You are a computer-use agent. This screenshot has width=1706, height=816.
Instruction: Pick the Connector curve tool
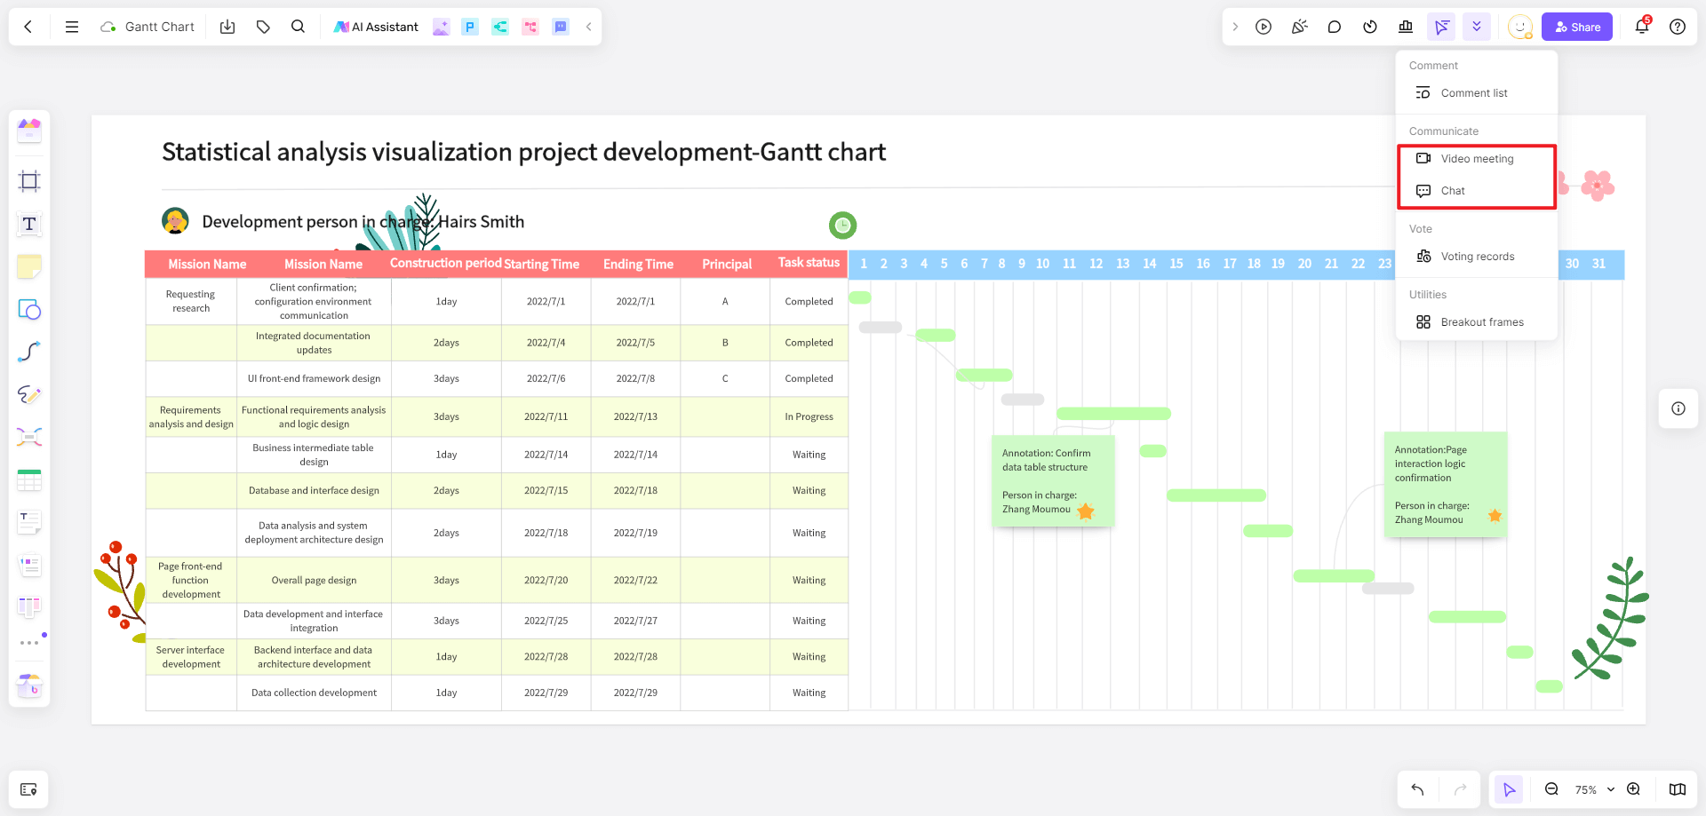click(29, 352)
